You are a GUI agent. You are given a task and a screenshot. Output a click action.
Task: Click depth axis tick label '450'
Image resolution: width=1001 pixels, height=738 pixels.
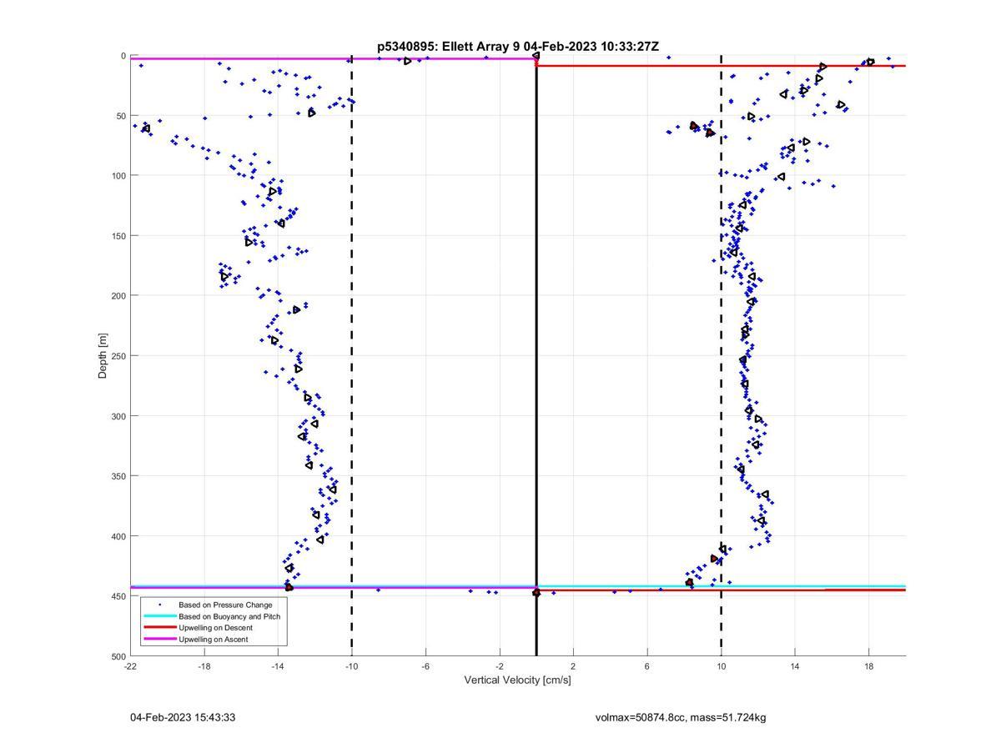118,596
